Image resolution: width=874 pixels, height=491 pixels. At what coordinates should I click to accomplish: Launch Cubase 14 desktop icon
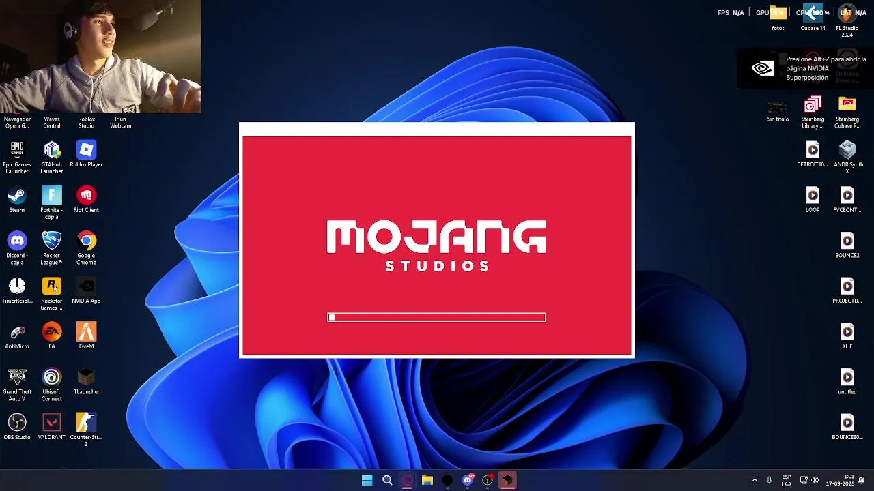(813, 18)
